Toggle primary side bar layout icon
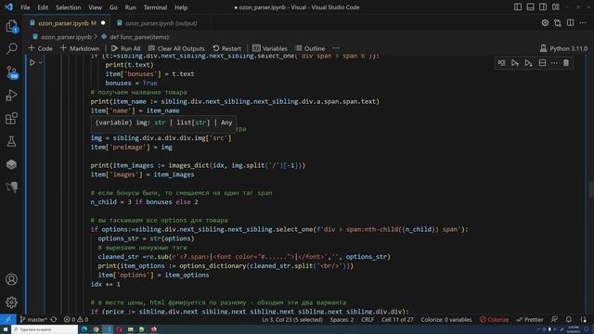This screenshot has height=334, width=594. pos(518,7)
